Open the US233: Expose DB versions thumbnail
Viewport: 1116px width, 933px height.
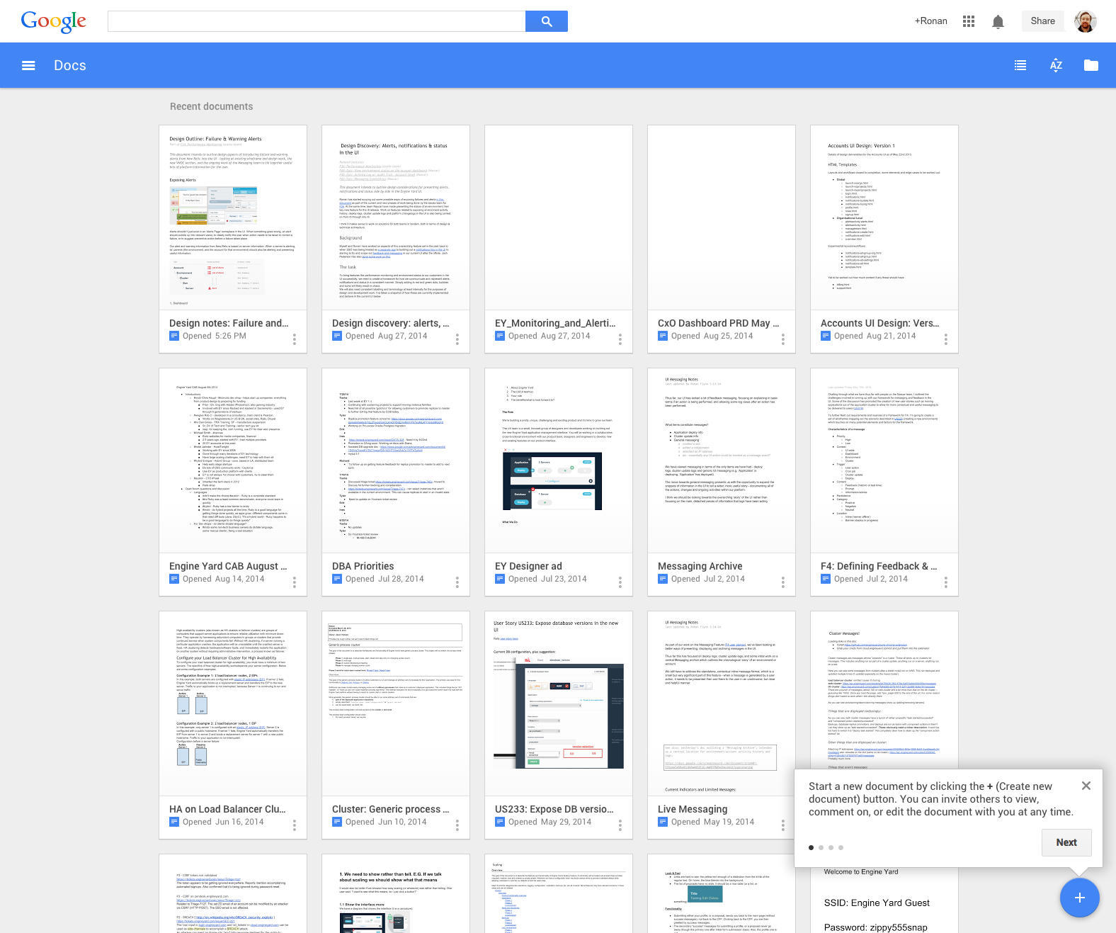coord(559,703)
